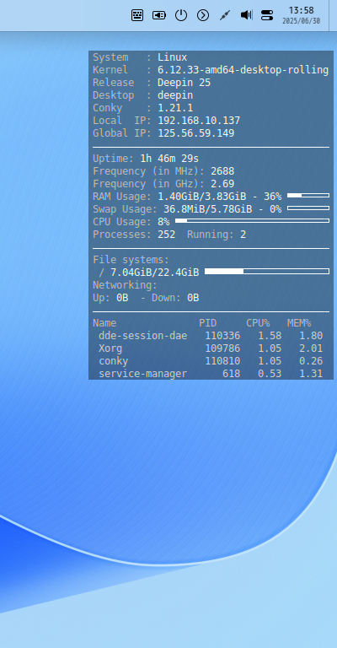Click frequency value 2.69
This screenshot has width=337, height=648.
[222, 184]
